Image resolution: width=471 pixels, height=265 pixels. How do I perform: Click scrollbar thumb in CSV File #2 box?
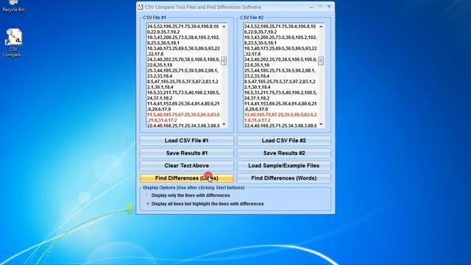(x=321, y=61)
